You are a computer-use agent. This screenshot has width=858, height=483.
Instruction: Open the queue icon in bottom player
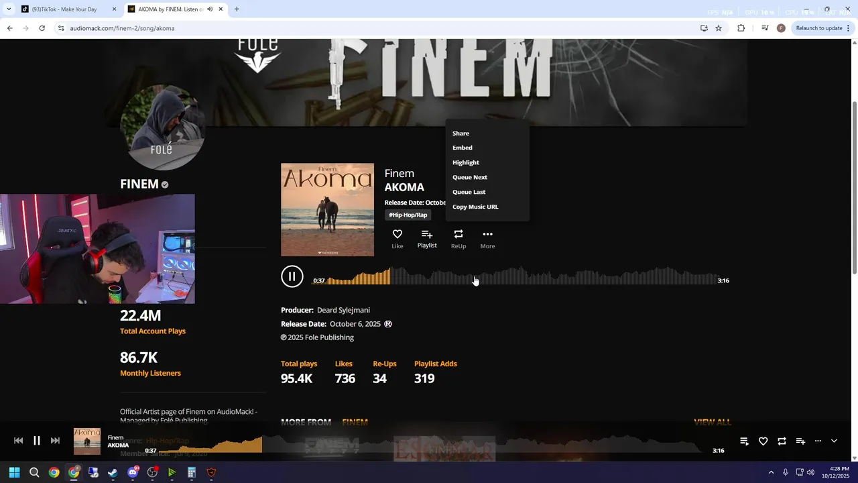(744, 441)
